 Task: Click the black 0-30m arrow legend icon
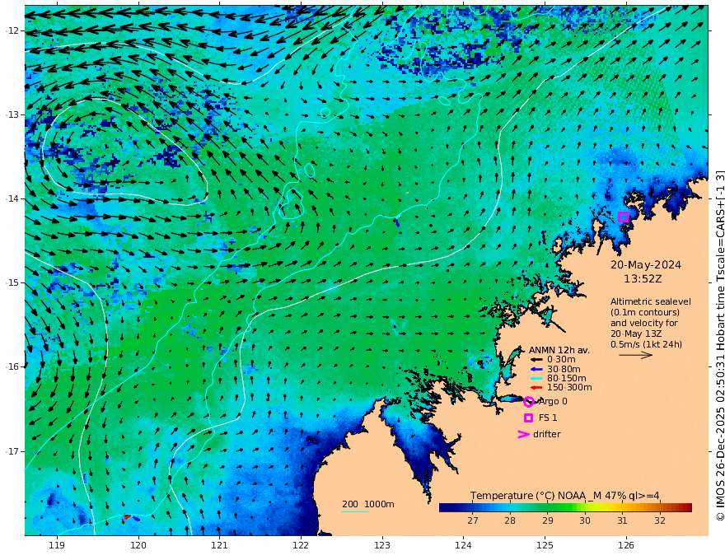coord(536,360)
